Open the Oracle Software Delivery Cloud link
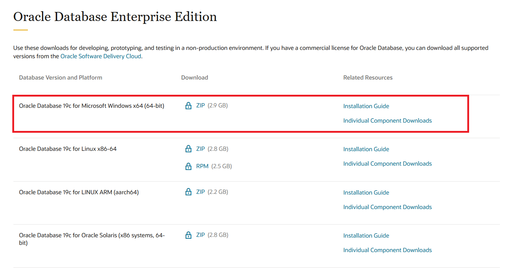Viewport: 510px width, 268px height. (x=101, y=56)
